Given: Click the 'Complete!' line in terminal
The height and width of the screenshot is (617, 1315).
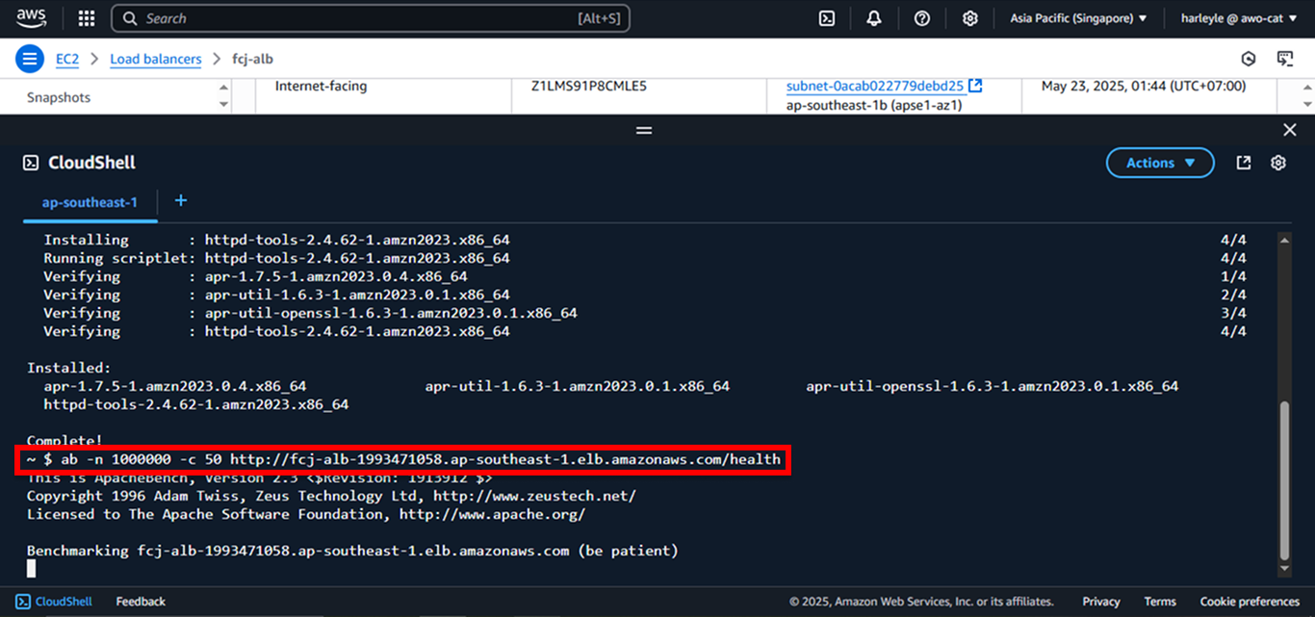Looking at the screenshot, I should point(64,441).
